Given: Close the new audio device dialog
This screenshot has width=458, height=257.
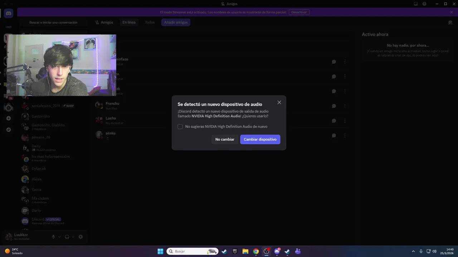Looking at the screenshot, I should (279, 102).
